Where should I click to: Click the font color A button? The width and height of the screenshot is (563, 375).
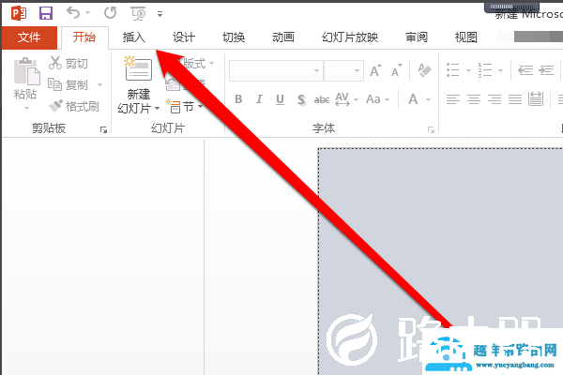pyautogui.click(x=413, y=99)
